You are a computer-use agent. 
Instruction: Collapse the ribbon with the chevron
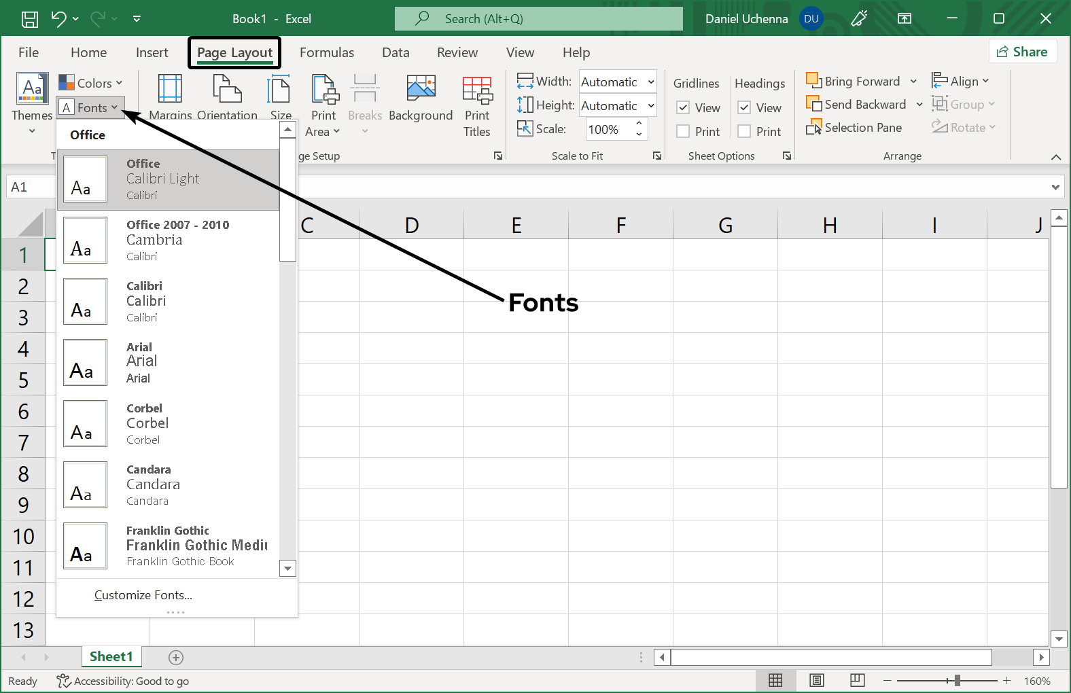pos(1056,157)
